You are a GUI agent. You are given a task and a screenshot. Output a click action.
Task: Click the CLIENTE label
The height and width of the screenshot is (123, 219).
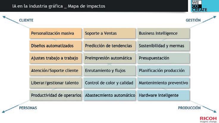tap(26, 20)
